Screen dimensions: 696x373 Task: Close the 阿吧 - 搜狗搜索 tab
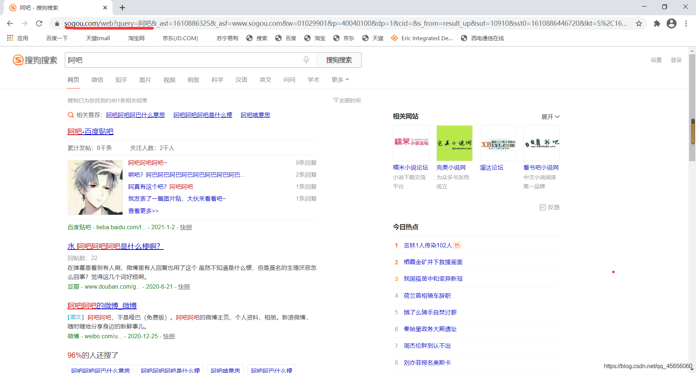pyautogui.click(x=105, y=8)
